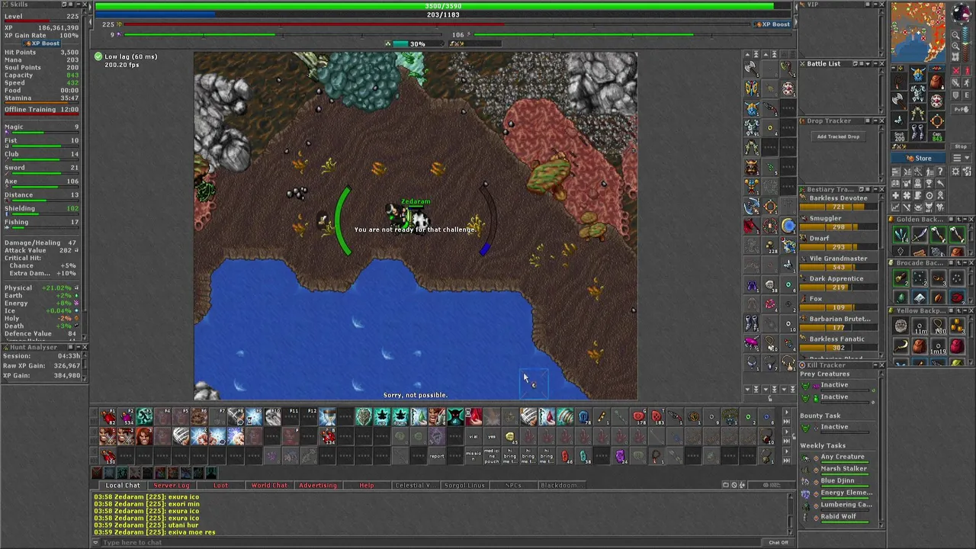Minimize the Drop Tracker panel
The image size is (976, 549).
point(875,120)
